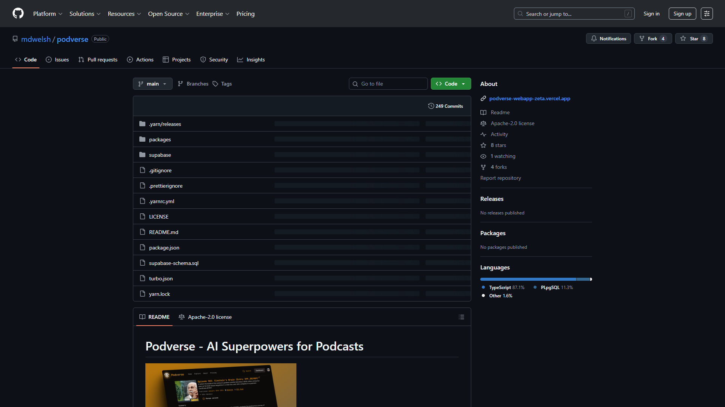725x407 pixels.
Task: Click the TypeScript language bar segment
Action: point(528,279)
